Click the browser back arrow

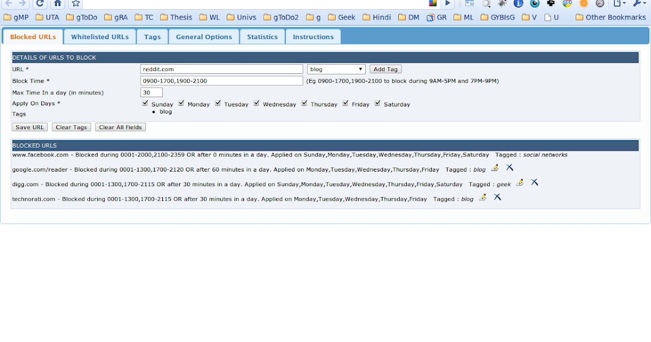9,3
